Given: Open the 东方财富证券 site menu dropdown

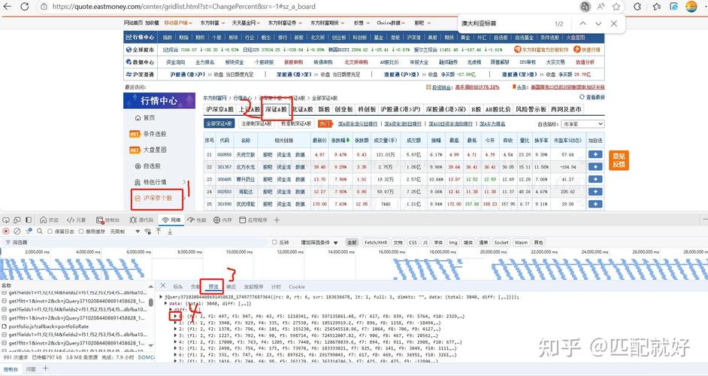Looking at the screenshot, I should [x=284, y=23].
